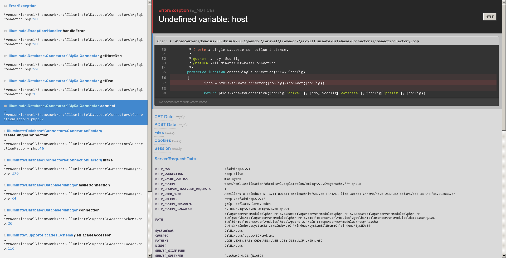Click code line 55 createSingleConnection function
506x258 pixels.
coord(246,72)
